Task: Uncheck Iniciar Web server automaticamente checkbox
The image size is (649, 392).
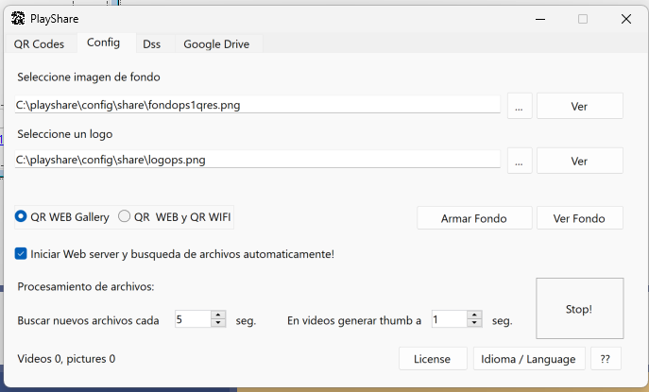Action: pyautogui.click(x=21, y=254)
